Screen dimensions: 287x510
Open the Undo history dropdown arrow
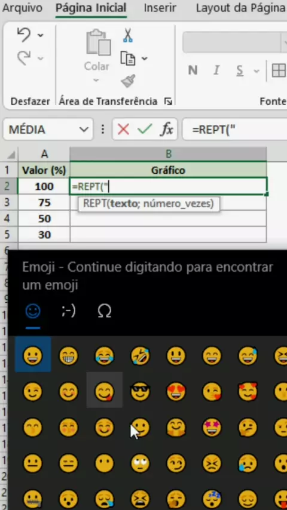(x=41, y=35)
